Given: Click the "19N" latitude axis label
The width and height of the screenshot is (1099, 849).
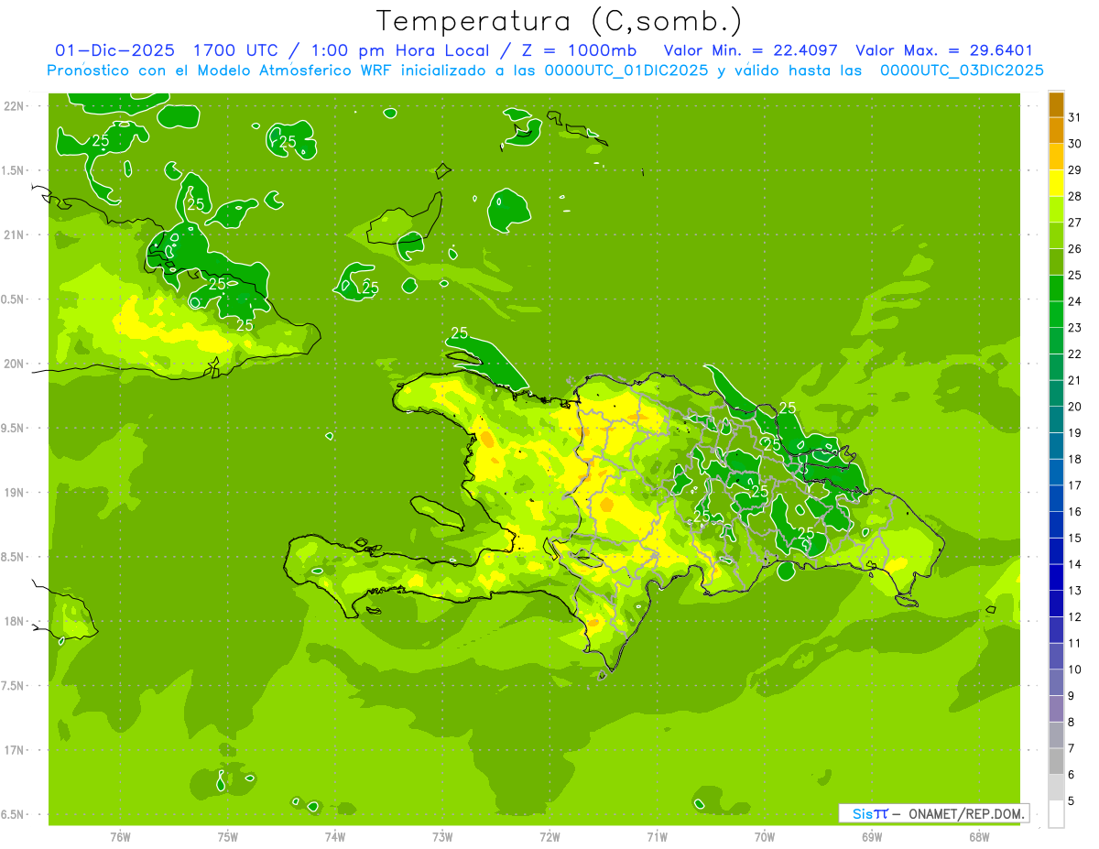Looking at the screenshot, I should click(x=16, y=493).
